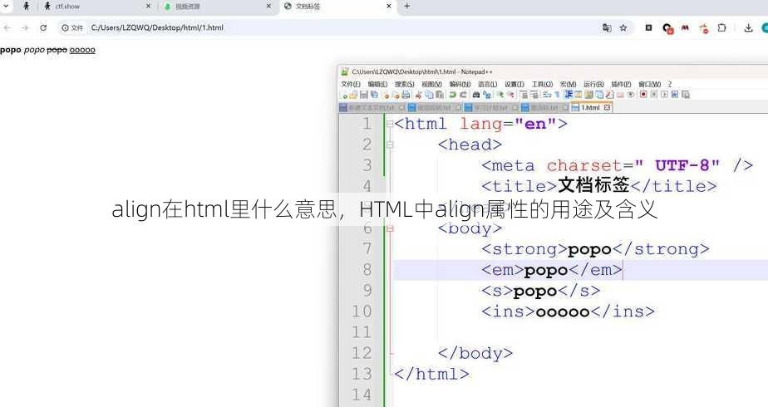Screen dimensions: 768x407
Task: Close the ctf.show browser tab
Action: coord(149,7)
